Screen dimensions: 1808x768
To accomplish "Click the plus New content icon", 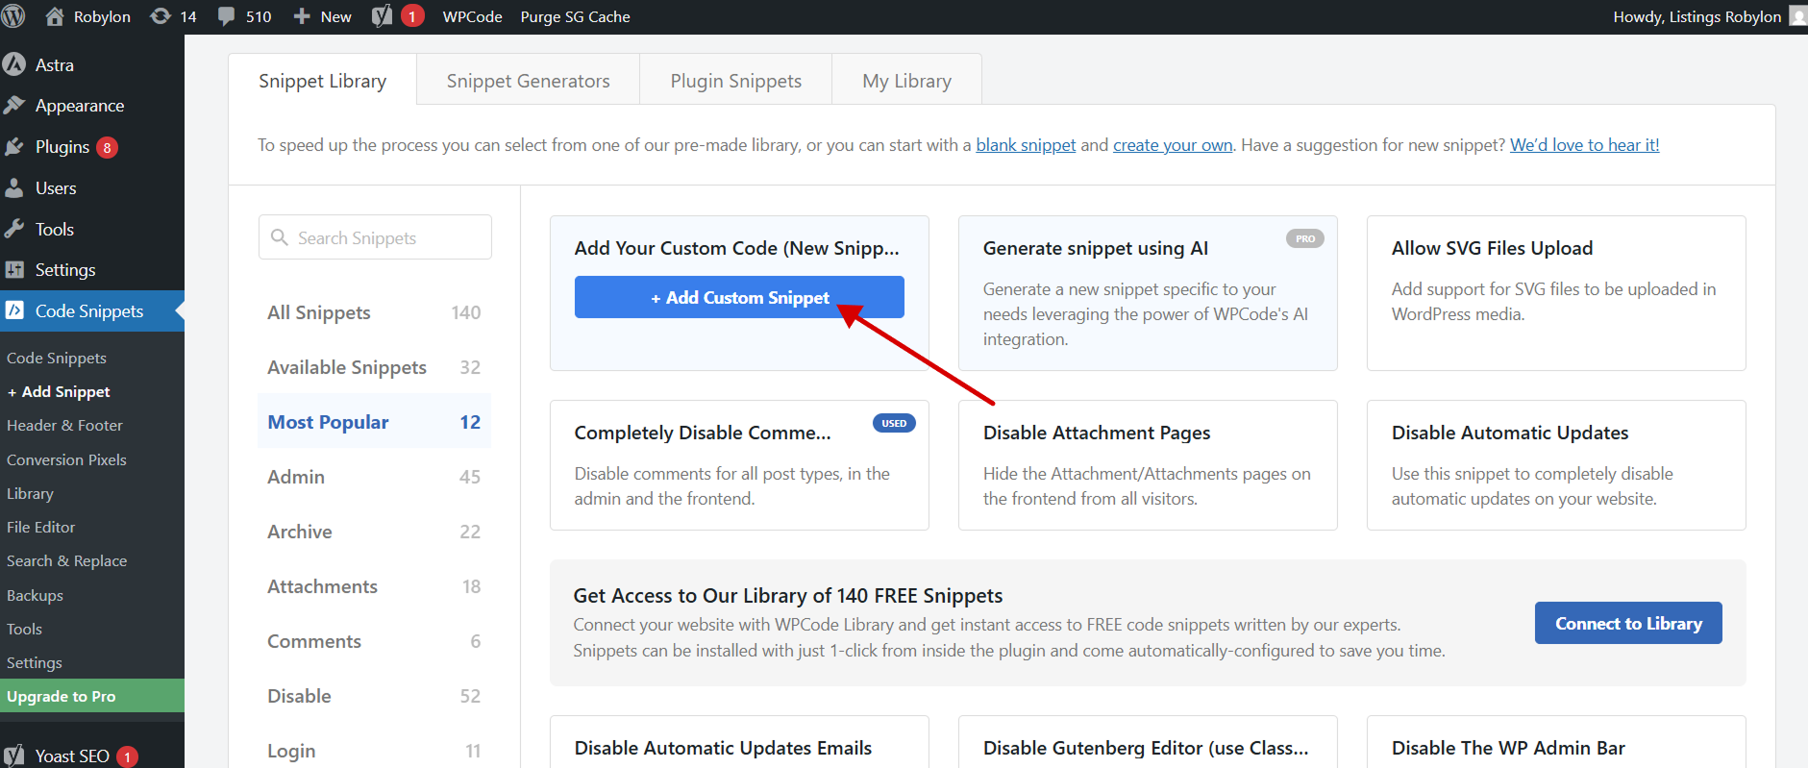I will [x=302, y=16].
